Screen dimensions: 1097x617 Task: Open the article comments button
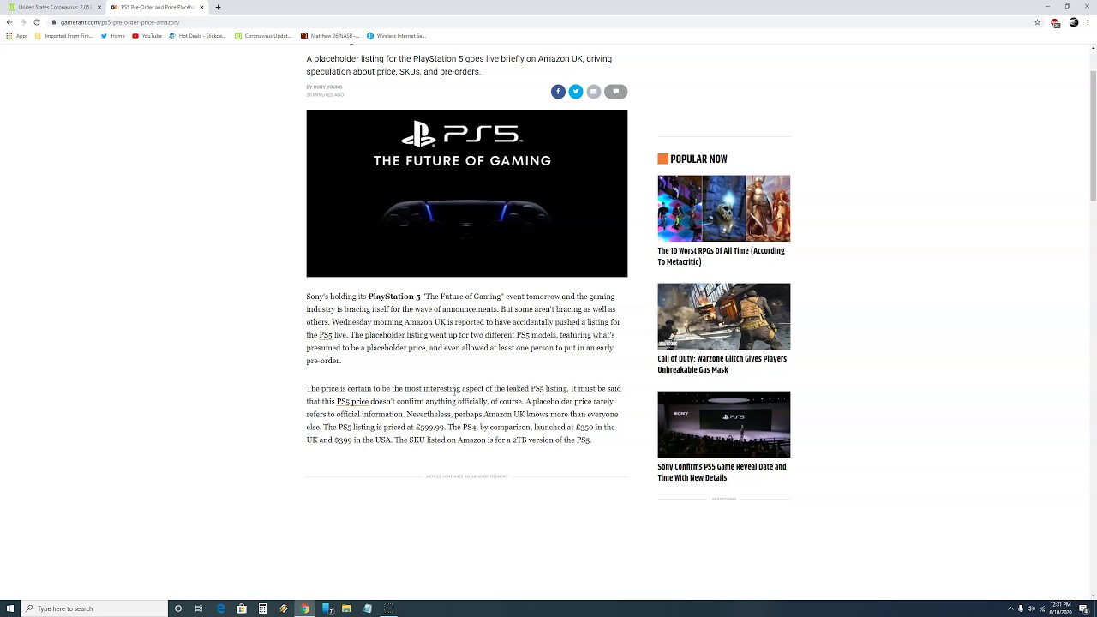(615, 92)
